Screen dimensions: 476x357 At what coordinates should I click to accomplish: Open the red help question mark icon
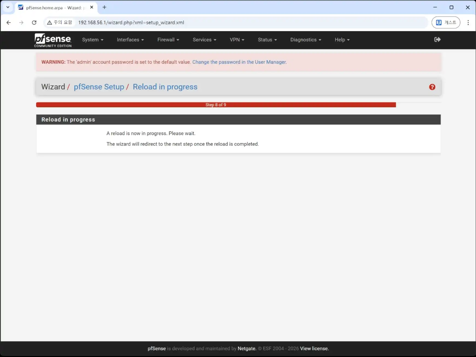(x=432, y=87)
